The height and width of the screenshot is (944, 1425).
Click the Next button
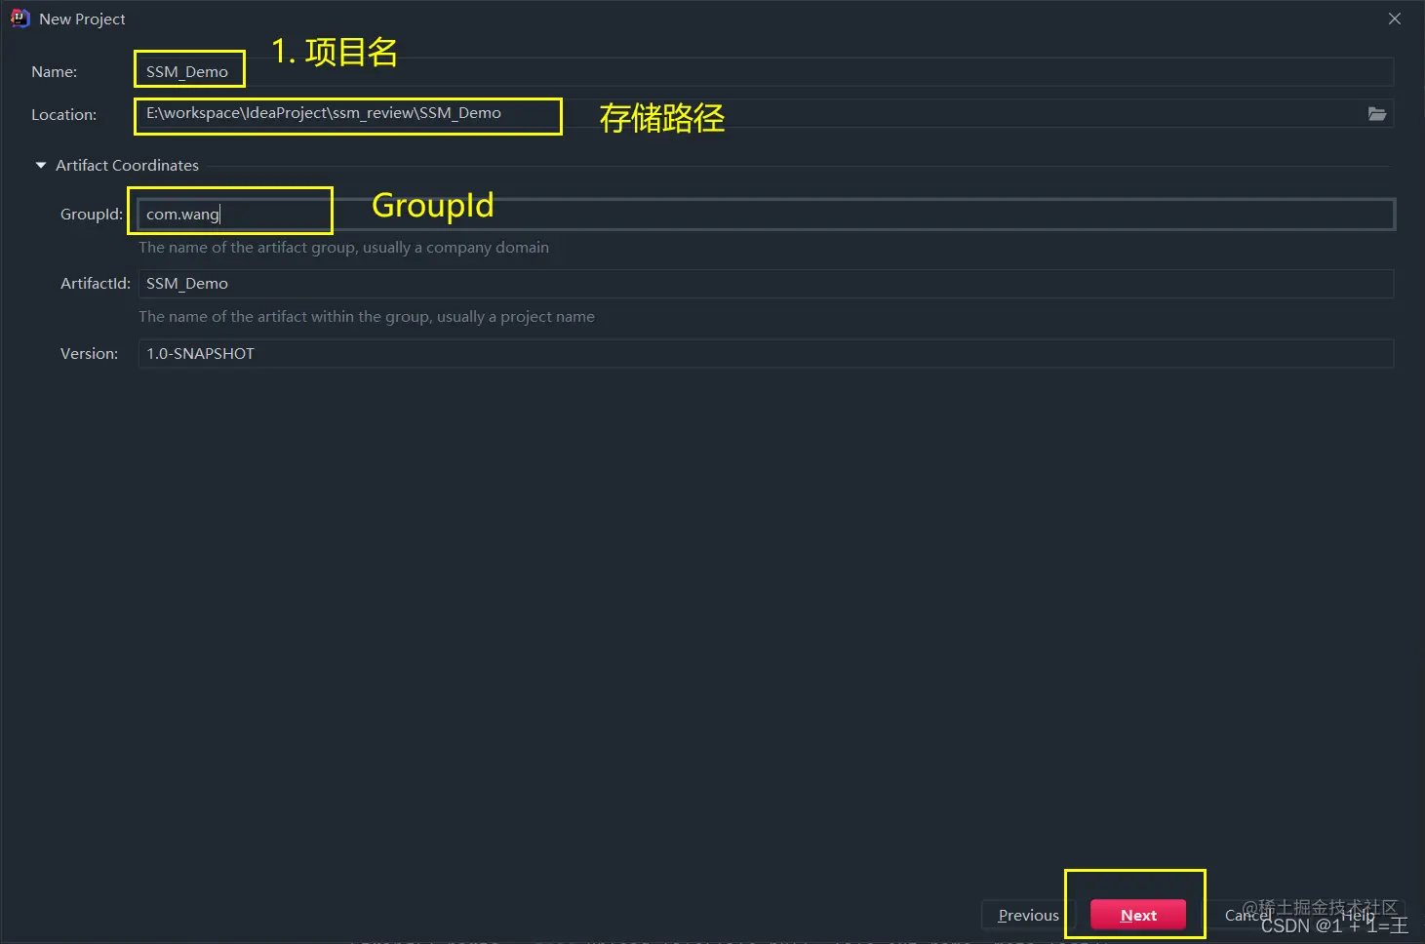pos(1138,915)
